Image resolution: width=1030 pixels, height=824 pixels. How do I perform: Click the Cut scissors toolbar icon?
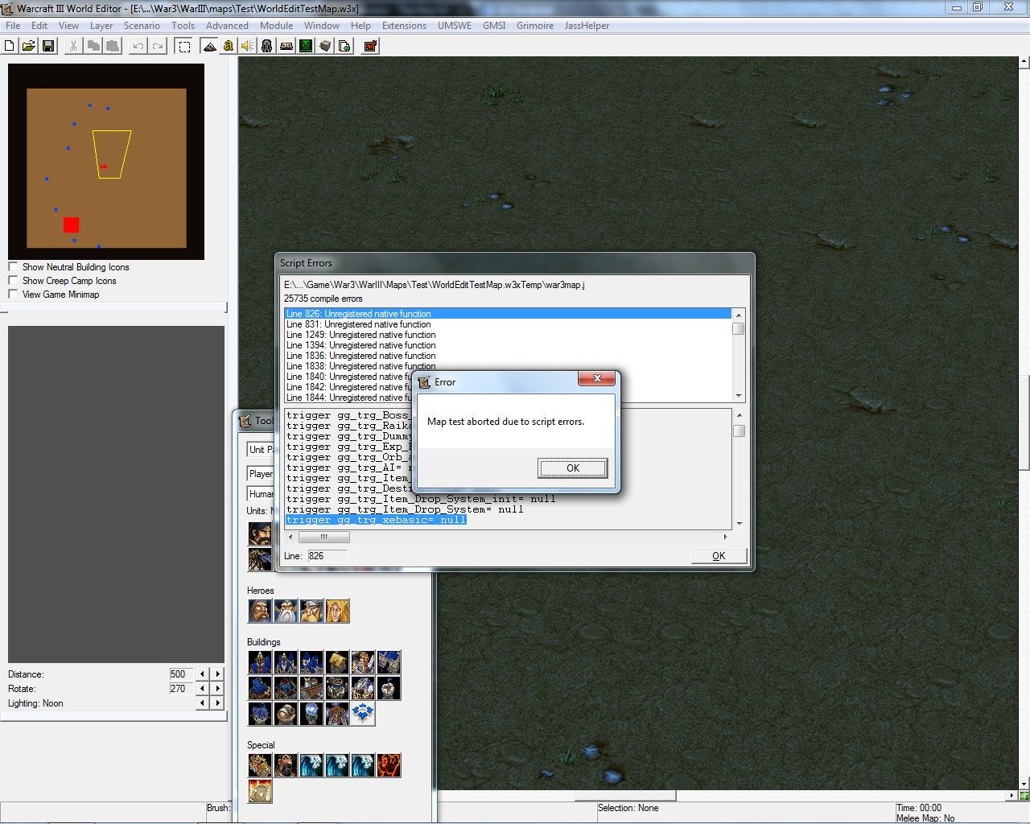point(73,46)
